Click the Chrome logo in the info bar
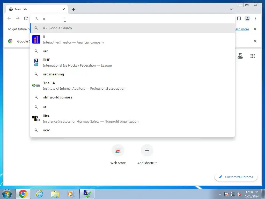Viewport: 265px width, 199px height. (10, 41)
